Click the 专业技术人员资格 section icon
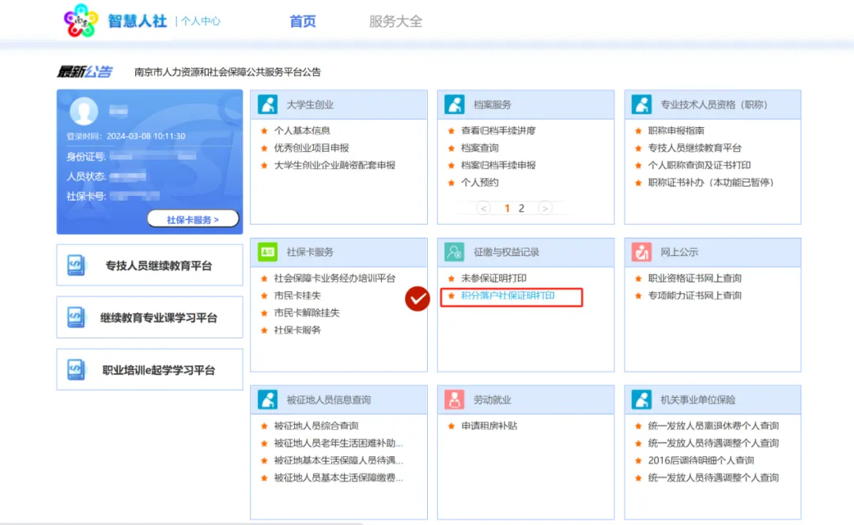The width and height of the screenshot is (854, 525). tap(641, 104)
